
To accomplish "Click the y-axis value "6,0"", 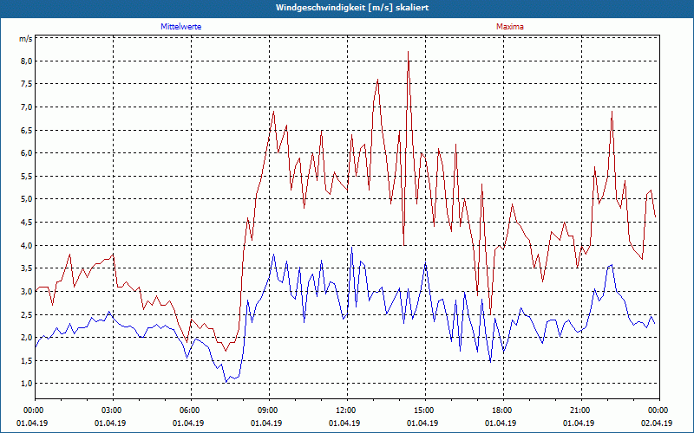I will point(28,153).
